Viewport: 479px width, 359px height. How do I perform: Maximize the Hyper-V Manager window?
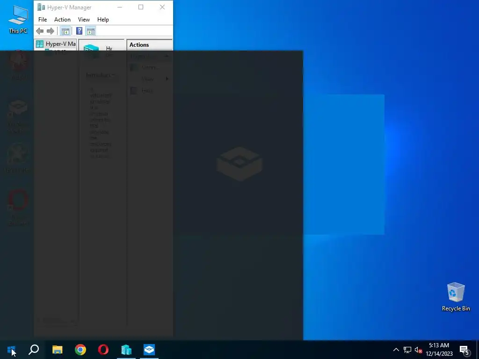(x=141, y=7)
